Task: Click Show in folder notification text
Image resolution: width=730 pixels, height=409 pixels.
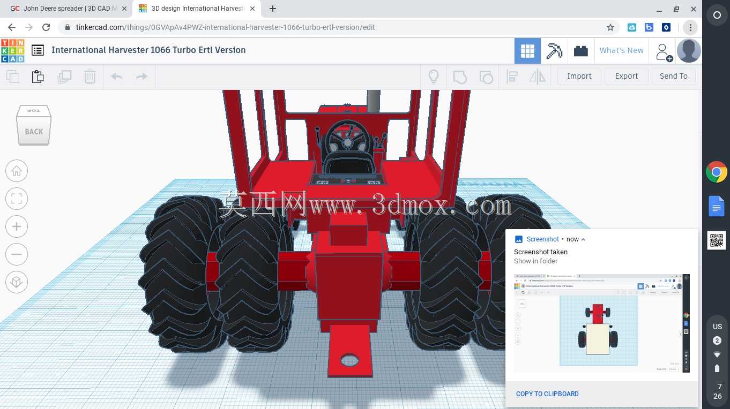Action: (x=535, y=261)
